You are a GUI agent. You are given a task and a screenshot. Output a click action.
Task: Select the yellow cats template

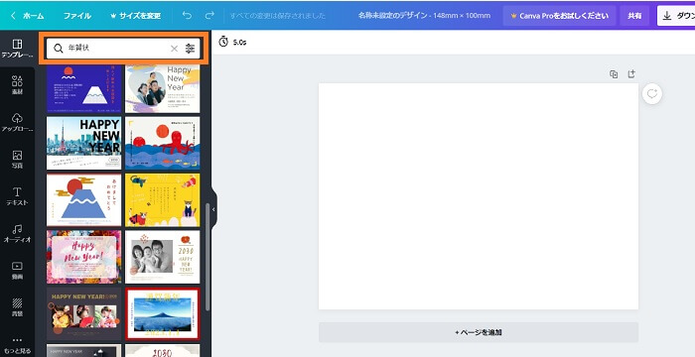(x=162, y=199)
